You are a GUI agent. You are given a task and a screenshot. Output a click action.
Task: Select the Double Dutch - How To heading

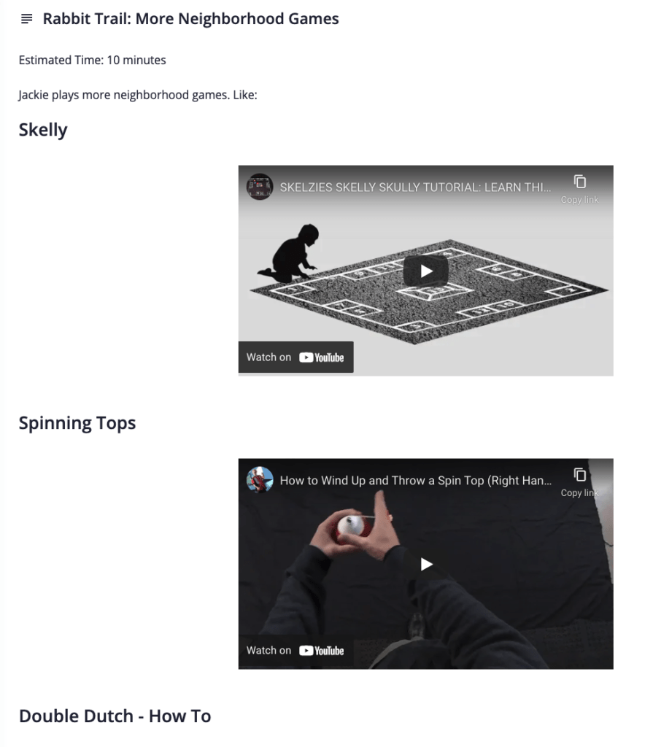115,716
